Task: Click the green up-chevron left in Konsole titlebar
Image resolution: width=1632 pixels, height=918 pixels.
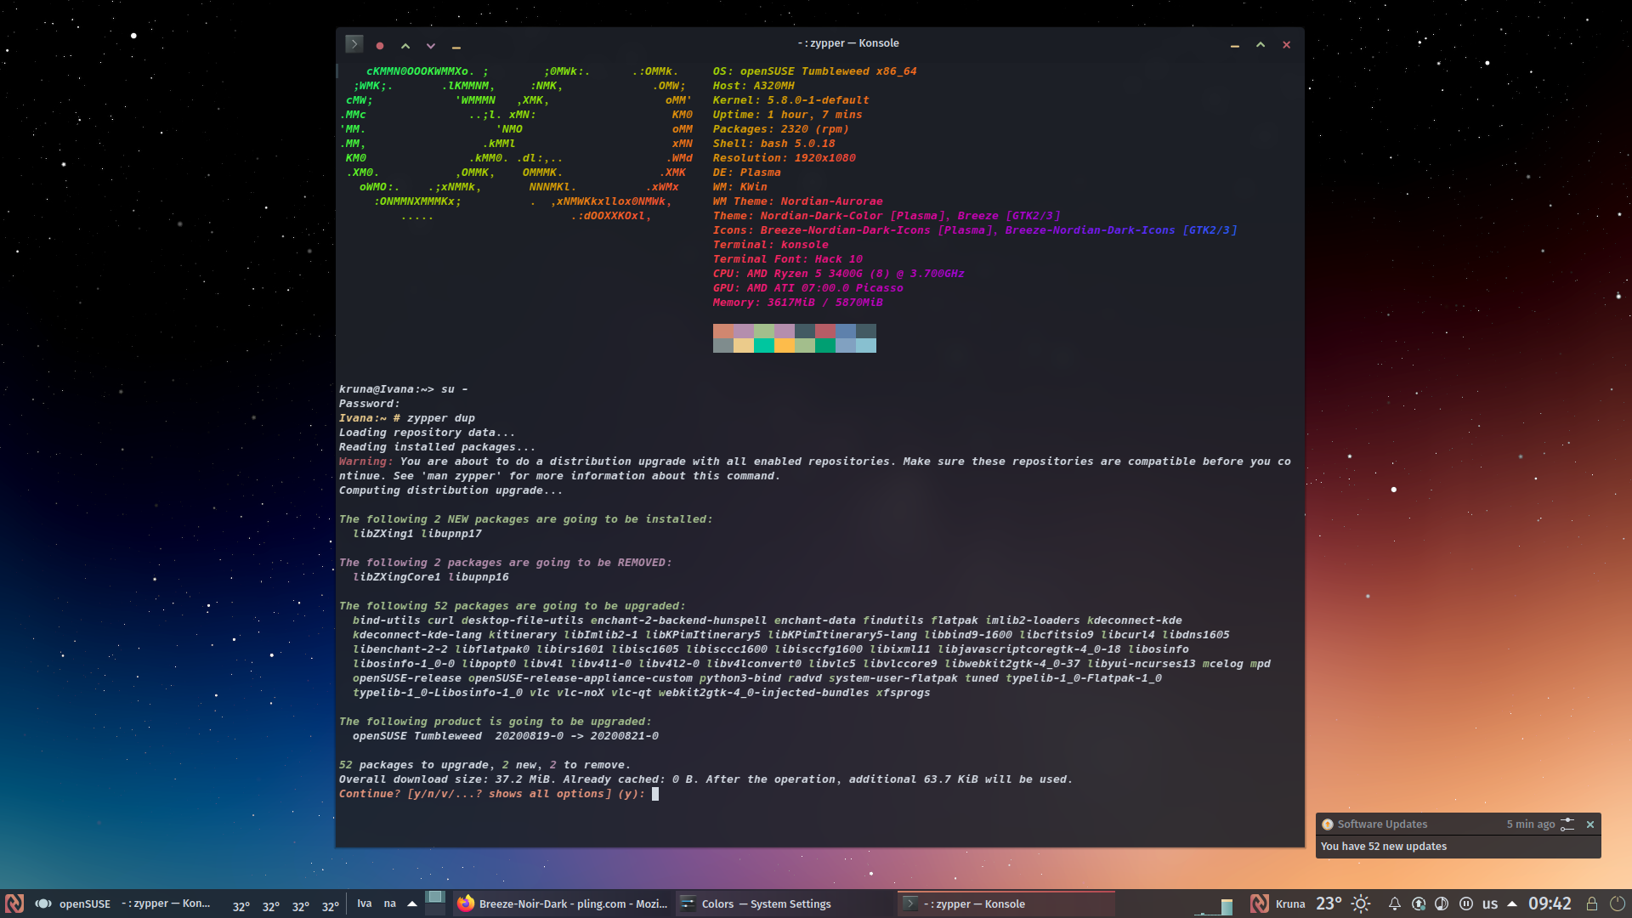Action: [405, 46]
